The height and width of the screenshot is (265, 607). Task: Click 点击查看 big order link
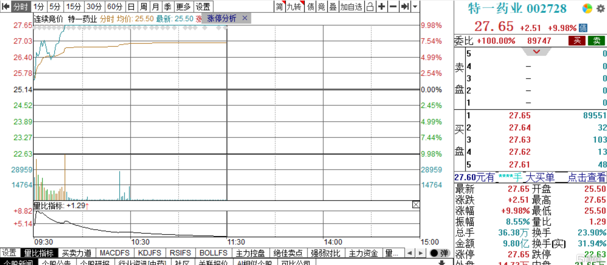coord(586,177)
